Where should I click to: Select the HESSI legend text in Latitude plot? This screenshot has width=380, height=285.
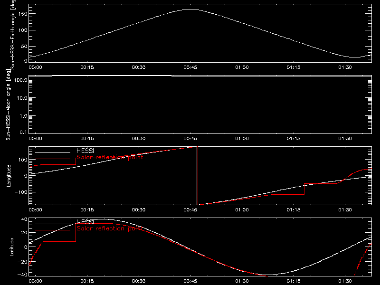point(85,222)
